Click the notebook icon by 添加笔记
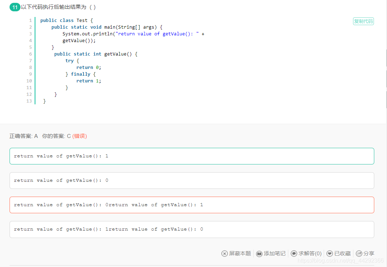Viewport: 387px width, 267px height. pyautogui.click(x=259, y=254)
